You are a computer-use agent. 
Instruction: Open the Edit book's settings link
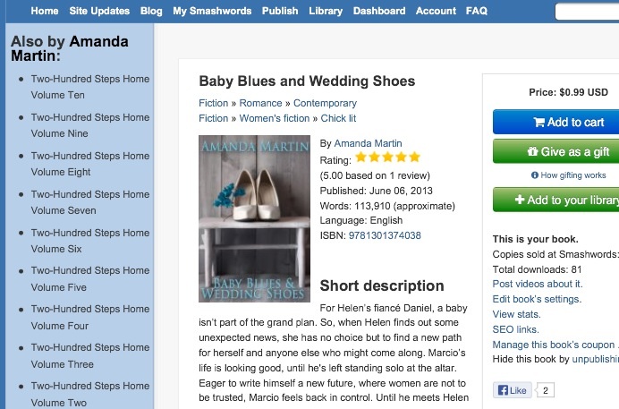point(537,299)
